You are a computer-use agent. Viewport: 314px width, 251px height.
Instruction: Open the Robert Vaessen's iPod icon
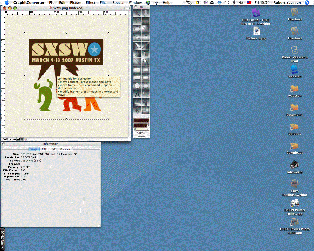(294, 50)
